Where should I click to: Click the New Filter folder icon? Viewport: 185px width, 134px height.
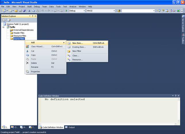(x=69, y=51)
